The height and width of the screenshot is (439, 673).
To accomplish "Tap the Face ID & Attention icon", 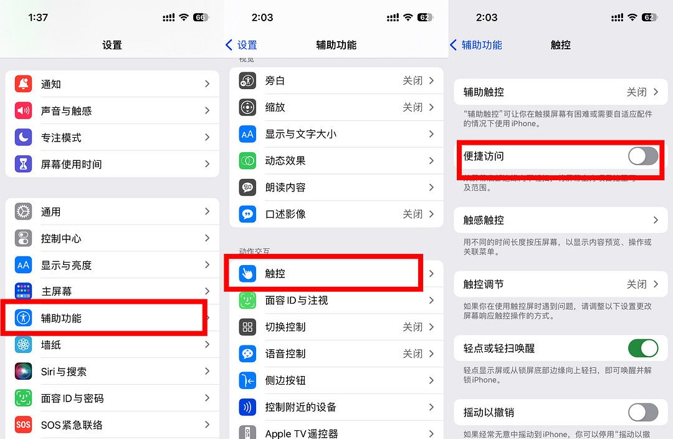I will (247, 301).
